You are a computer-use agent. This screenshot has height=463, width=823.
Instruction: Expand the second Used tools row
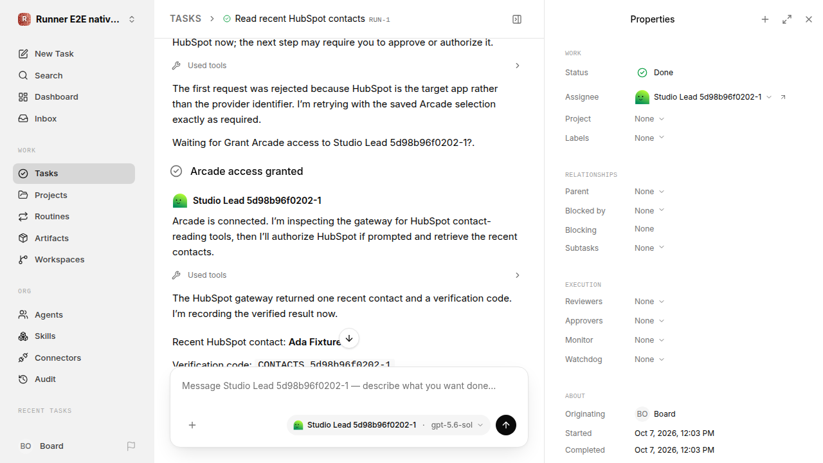click(x=347, y=275)
